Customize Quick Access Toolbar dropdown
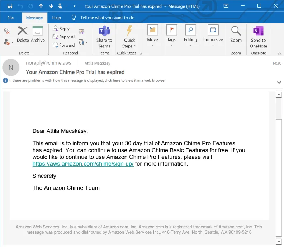Image resolution: width=284 pixels, height=247 pixels. pos(75,6)
